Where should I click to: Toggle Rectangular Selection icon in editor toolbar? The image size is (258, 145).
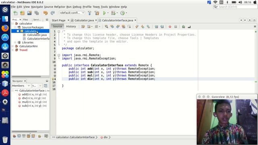pos(129,27)
